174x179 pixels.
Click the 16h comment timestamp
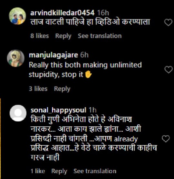(103, 13)
